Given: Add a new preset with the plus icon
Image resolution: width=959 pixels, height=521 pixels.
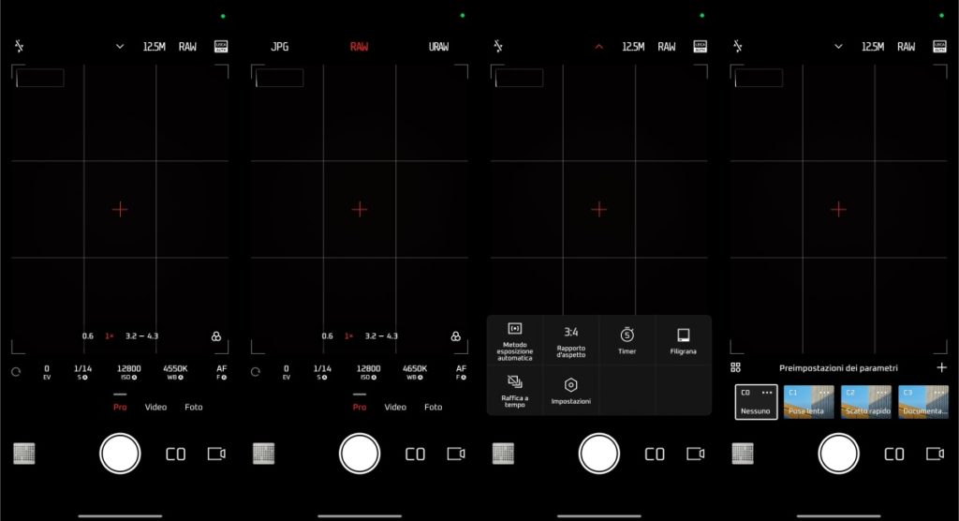Looking at the screenshot, I should [x=941, y=367].
